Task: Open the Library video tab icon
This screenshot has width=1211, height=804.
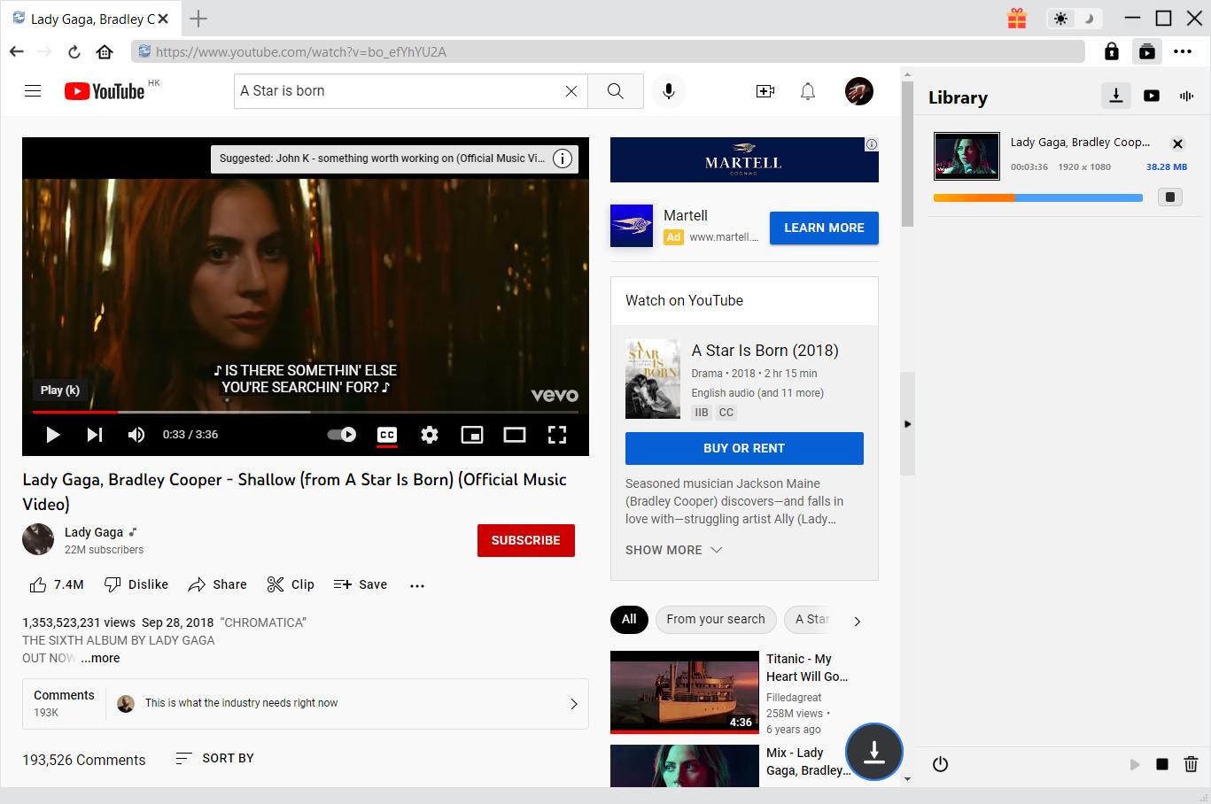Action: pos(1151,96)
